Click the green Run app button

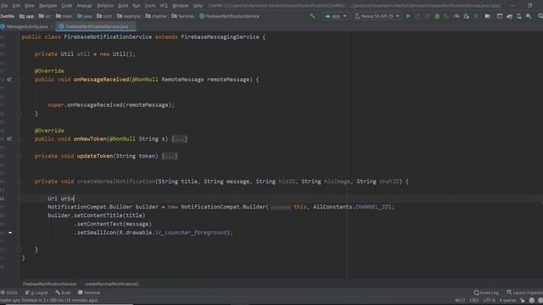(x=408, y=16)
